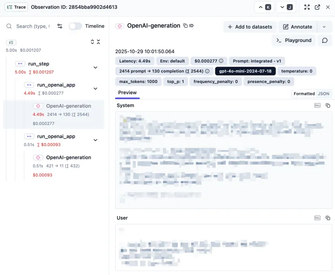Open the fullscreen expand icon
Screen dimensions: 335x275
(307, 7)
